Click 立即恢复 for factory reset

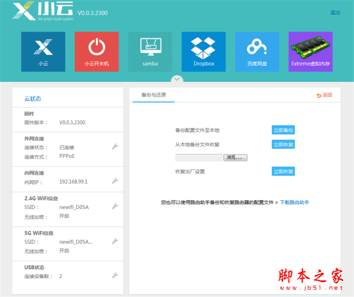coord(283,172)
